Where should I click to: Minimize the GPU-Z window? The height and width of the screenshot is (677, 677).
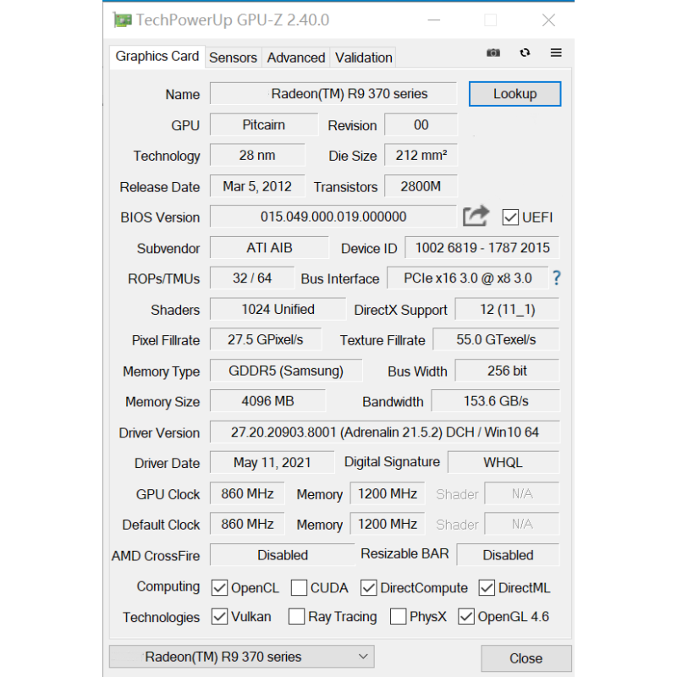[434, 19]
